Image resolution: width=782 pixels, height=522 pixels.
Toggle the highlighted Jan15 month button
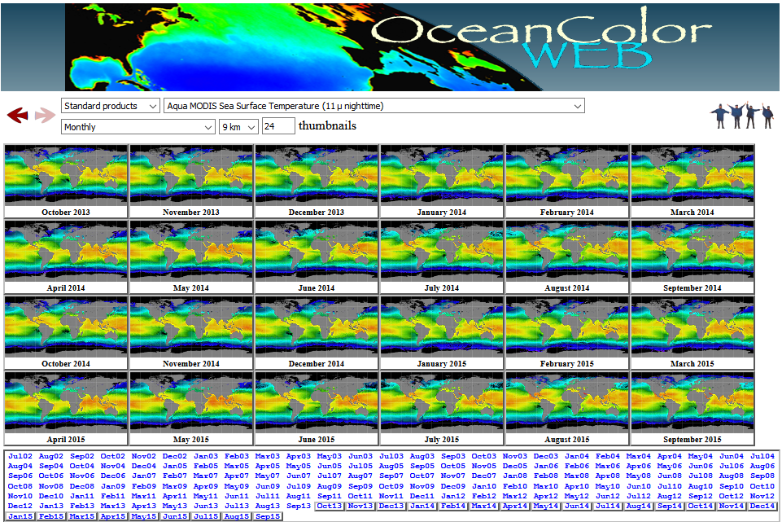click(x=20, y=516)
